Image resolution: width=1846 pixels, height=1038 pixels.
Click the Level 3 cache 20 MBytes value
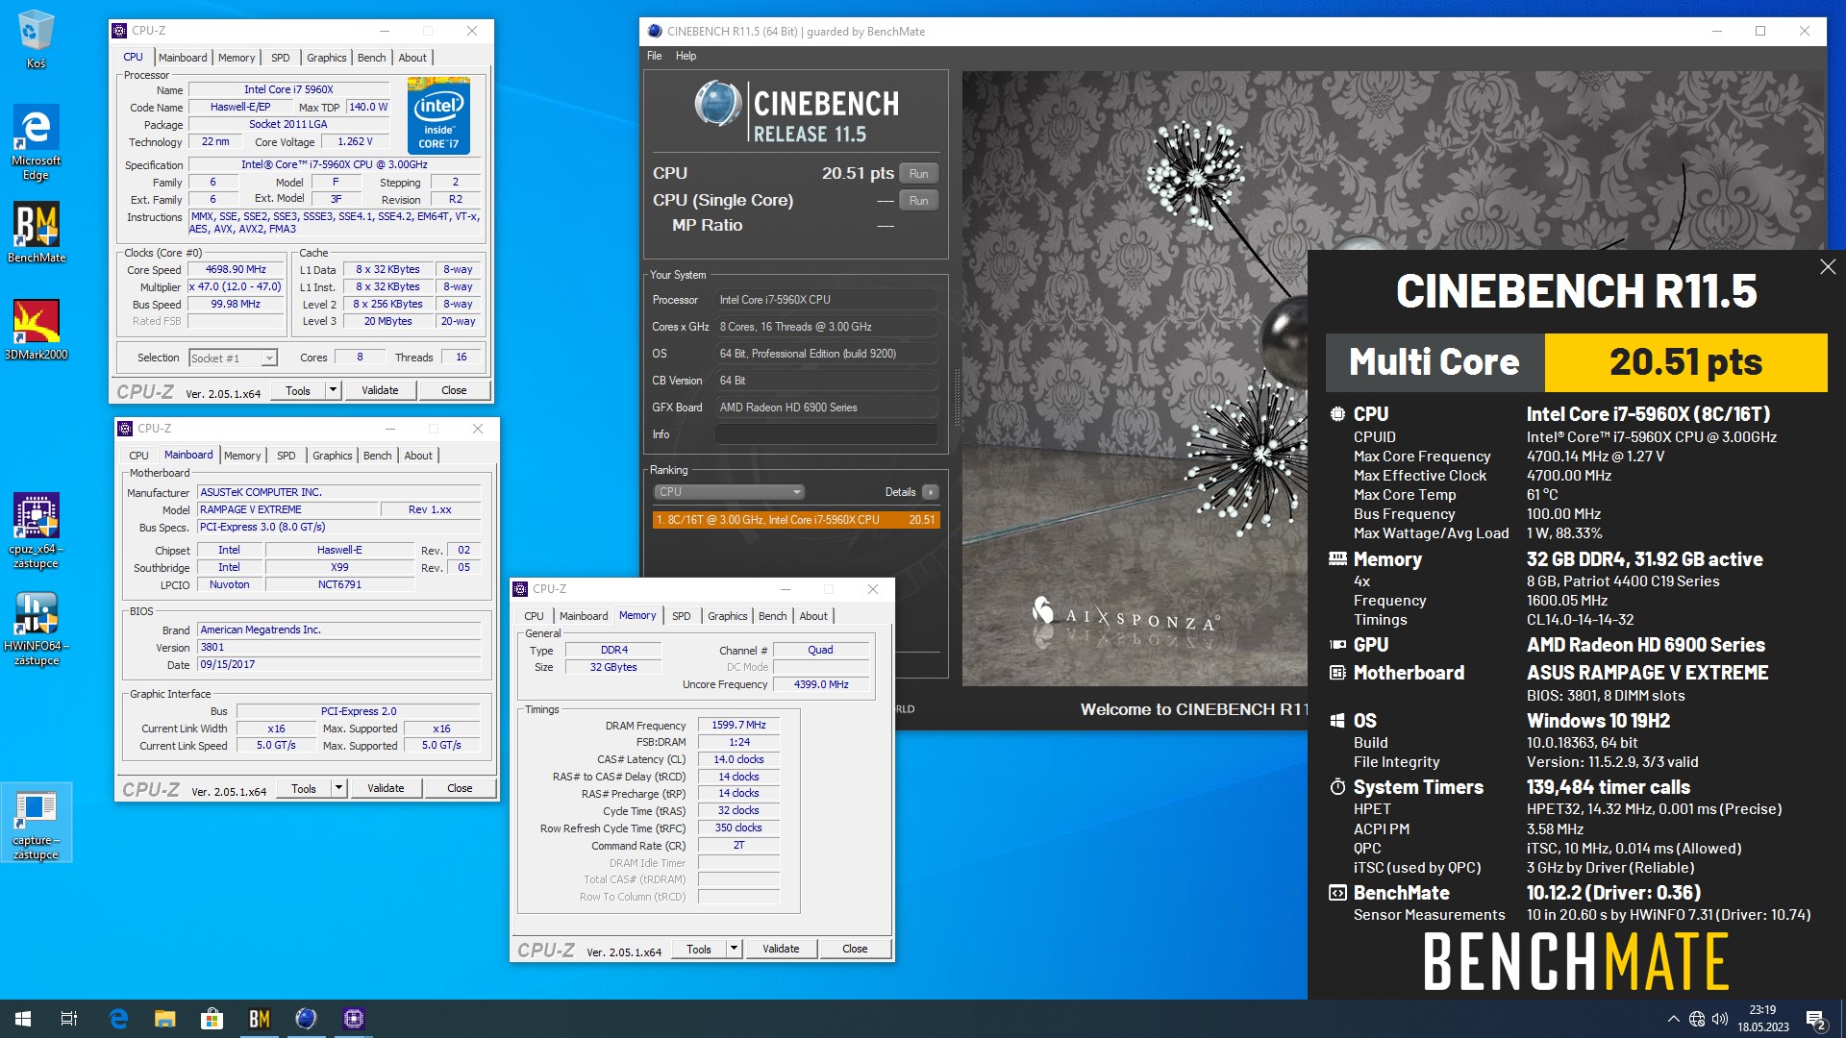(387, 321)
